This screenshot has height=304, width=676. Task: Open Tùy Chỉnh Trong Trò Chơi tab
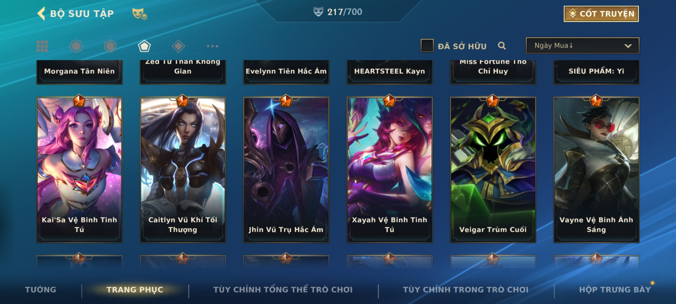[466, 290]
